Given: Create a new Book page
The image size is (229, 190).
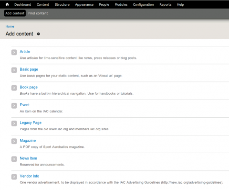Looking at the screenshot, I should click(29, 87).
